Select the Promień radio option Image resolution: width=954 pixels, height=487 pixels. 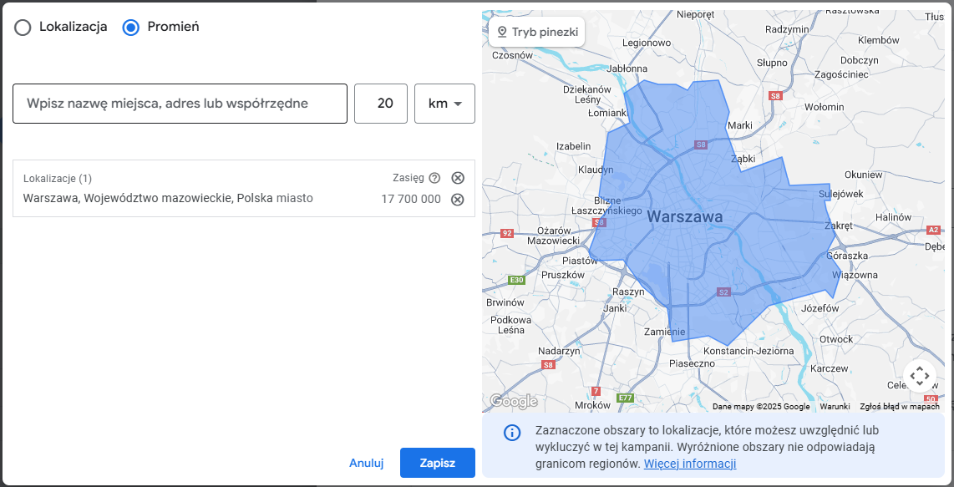pos(130,27)
